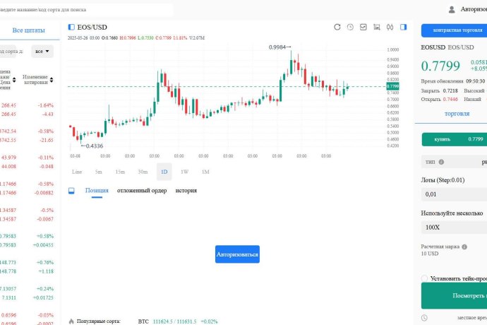
Task: Click the large 0.7799 price display
Action: [440, 66]
